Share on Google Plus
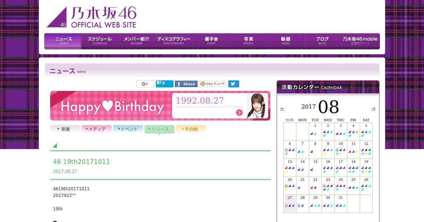The width and height of the screenshot is (424, 222). (145, 84)
